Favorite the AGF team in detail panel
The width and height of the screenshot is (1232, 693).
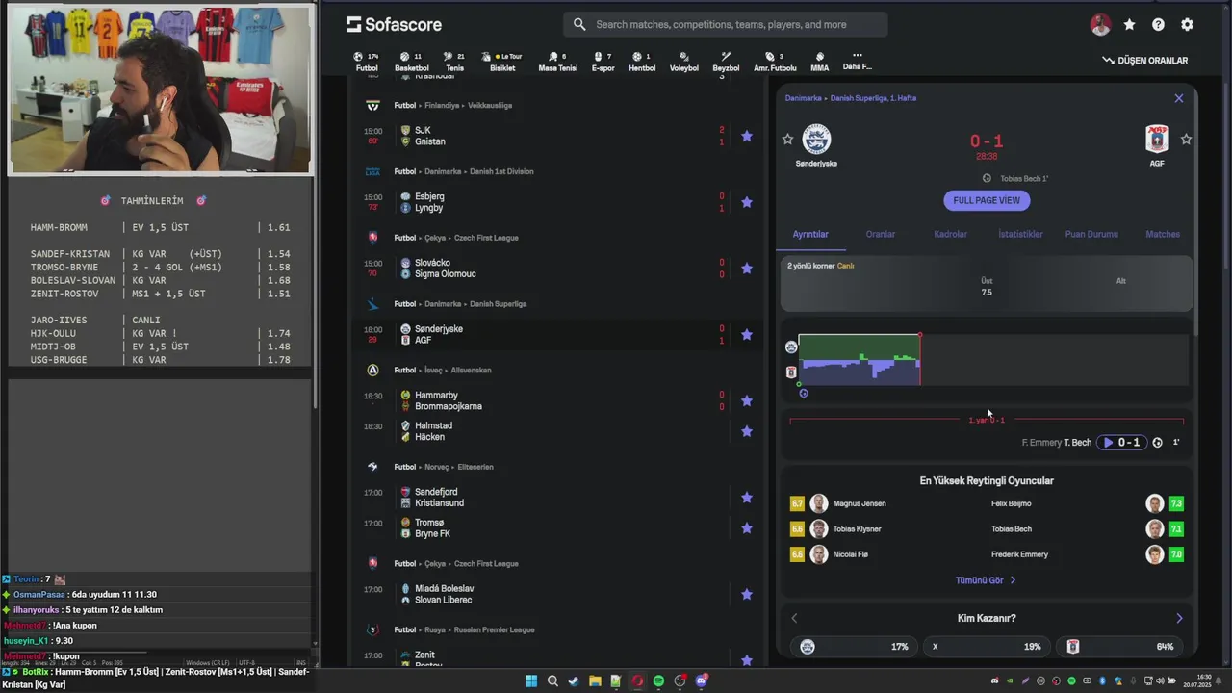(x=1186, y=140)
